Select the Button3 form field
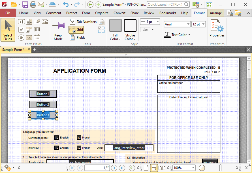The width and height of the screenshot is (252, 173). coord(43,115)
